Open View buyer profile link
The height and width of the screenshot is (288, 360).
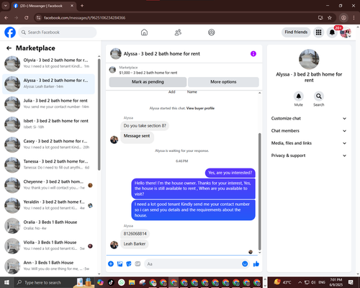(x=200, y=108)
